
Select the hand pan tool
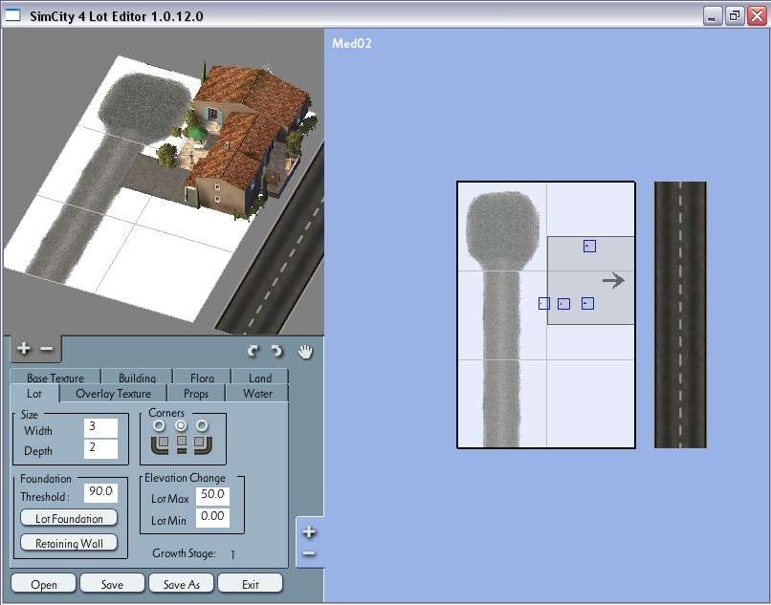305,352
